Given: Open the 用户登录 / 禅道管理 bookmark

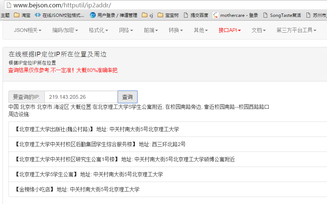Looking at the screenshot, I should click(113, 15).
